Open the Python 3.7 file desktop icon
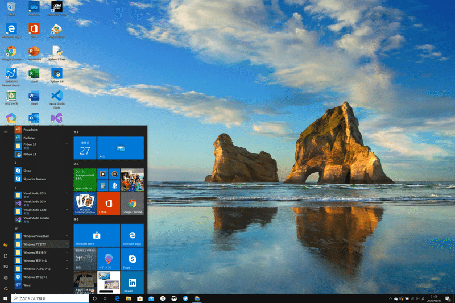455x303 pixels. point(56,53)
